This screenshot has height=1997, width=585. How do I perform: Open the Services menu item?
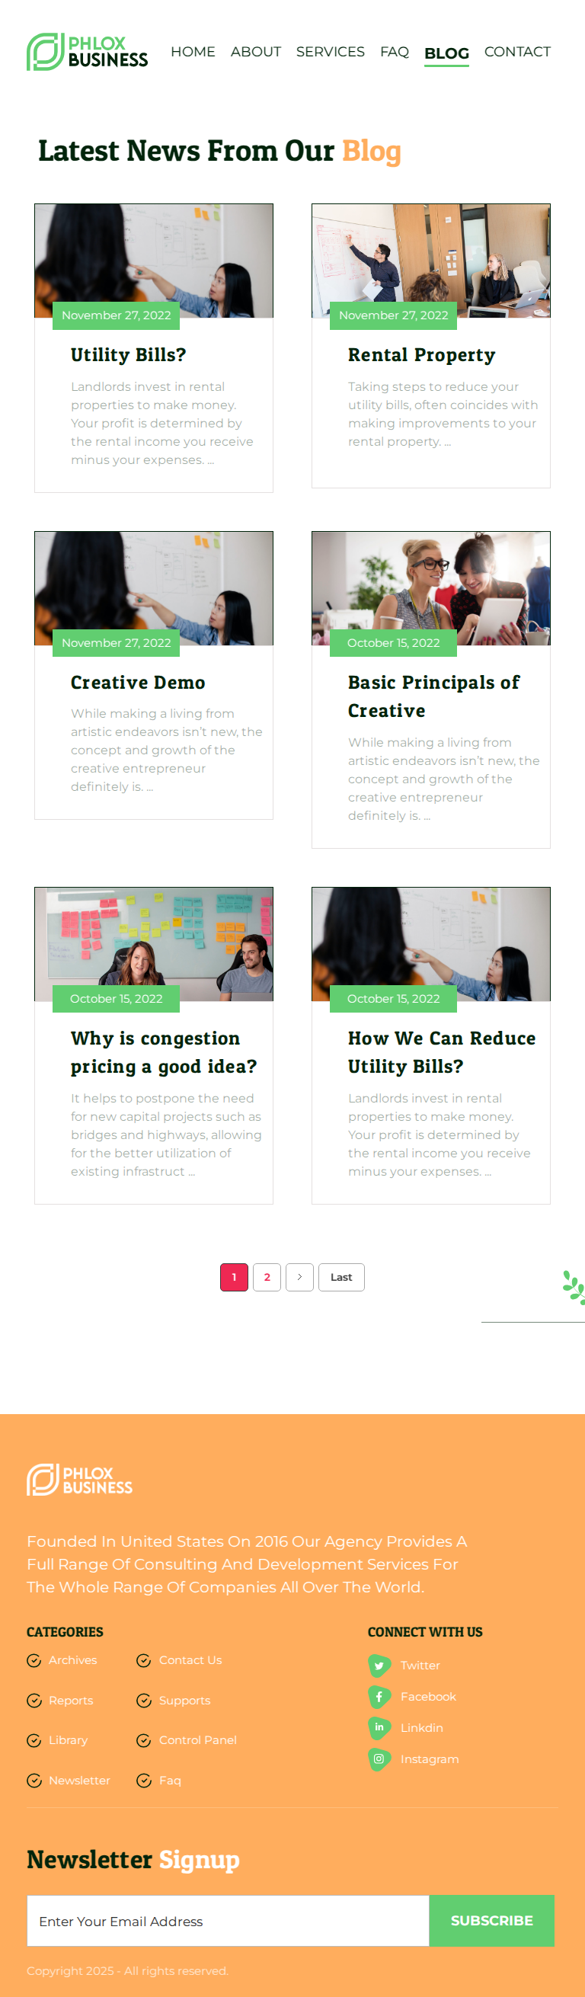330,52
